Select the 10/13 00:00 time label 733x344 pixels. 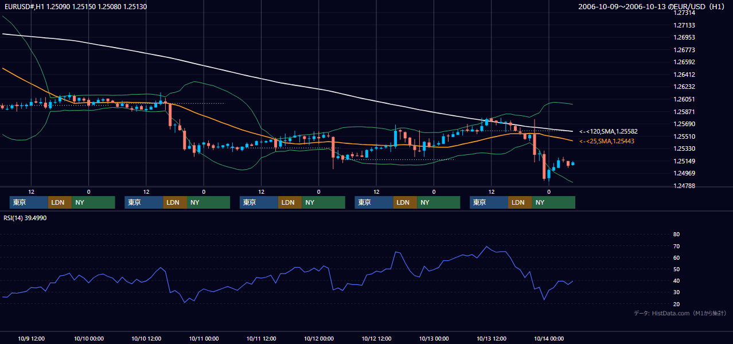(x=434, y=338)
